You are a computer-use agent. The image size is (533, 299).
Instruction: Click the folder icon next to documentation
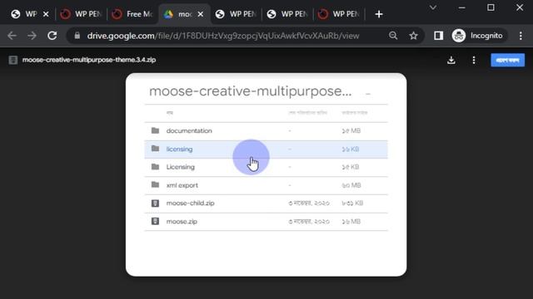[156, 130]
